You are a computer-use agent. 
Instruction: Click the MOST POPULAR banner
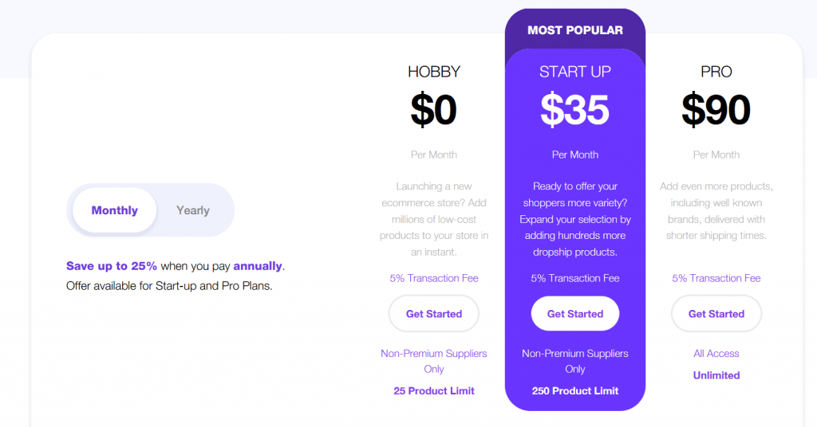574,30
